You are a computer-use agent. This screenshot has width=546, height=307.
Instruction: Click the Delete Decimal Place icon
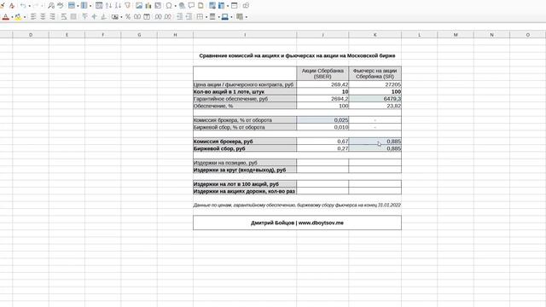tap(168, 17)
